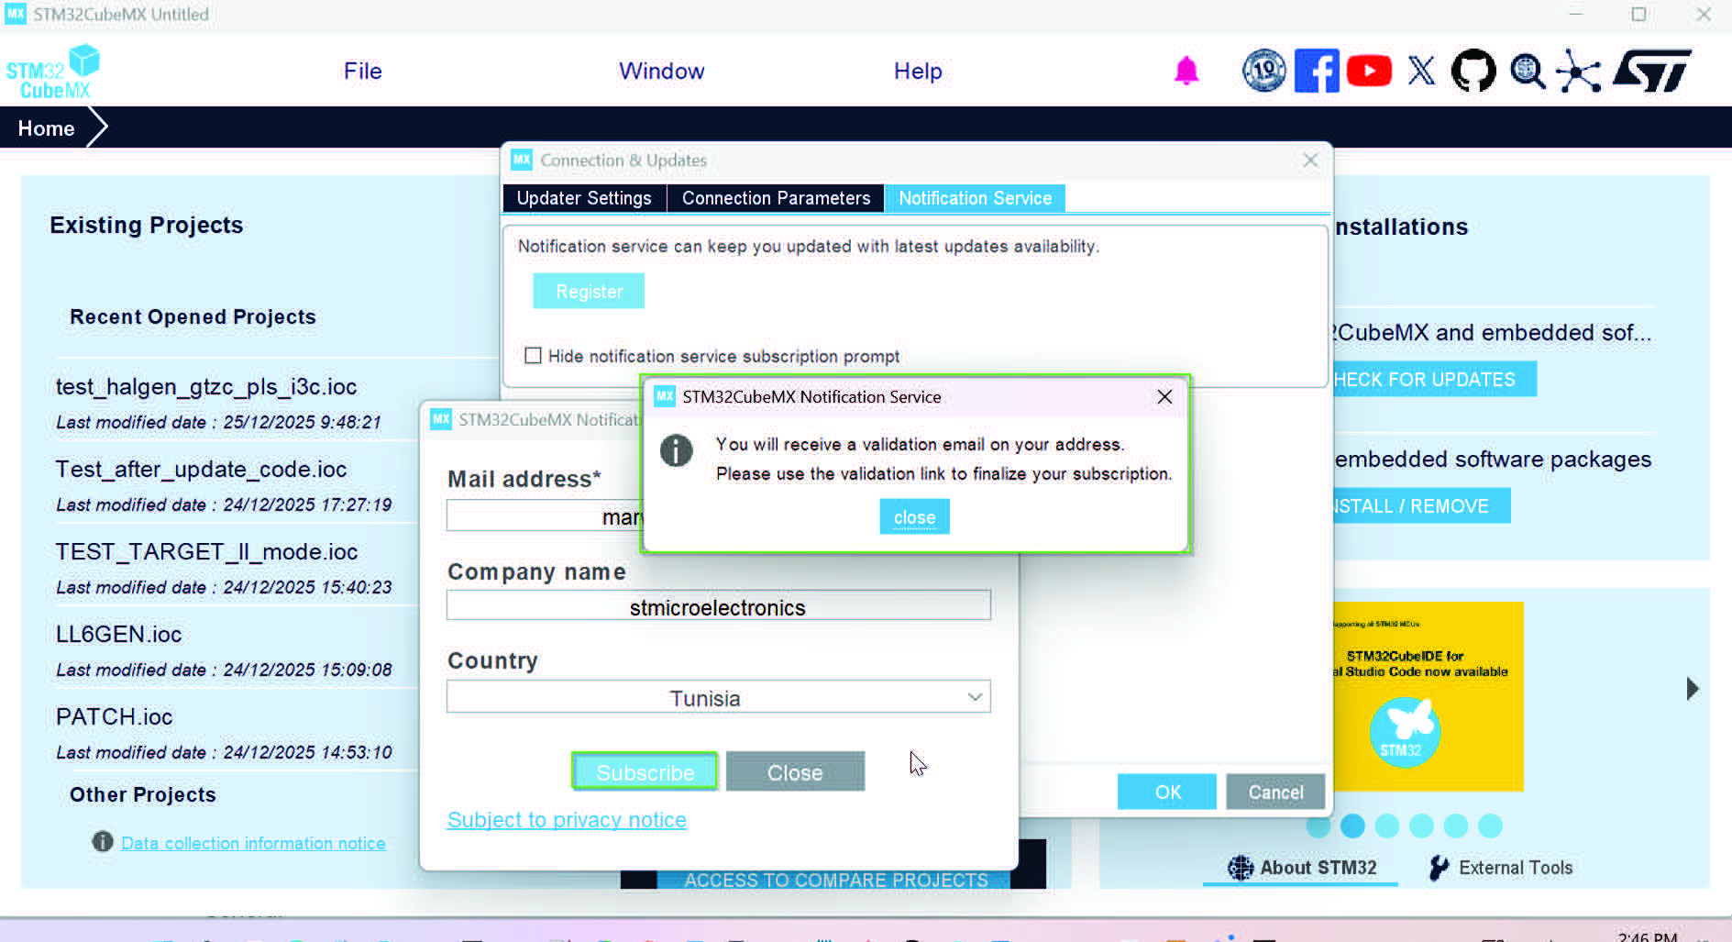Image resolution: width=1732 pixels, height=942 pixels.
Task: Click the anniversary badge icon in the toolbar
Action: [1264, 71]
